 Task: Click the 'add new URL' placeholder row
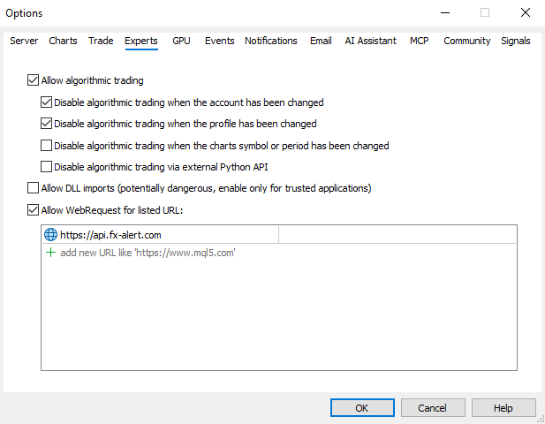pos(279,253)
